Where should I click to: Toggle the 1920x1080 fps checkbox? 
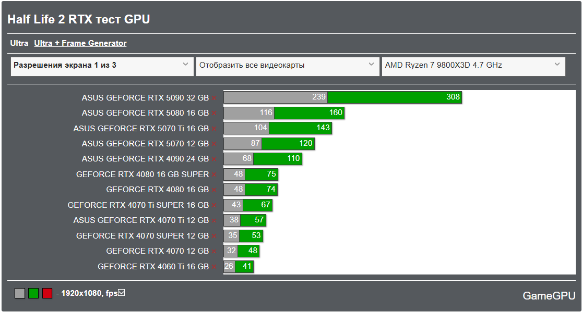(122, 293)
